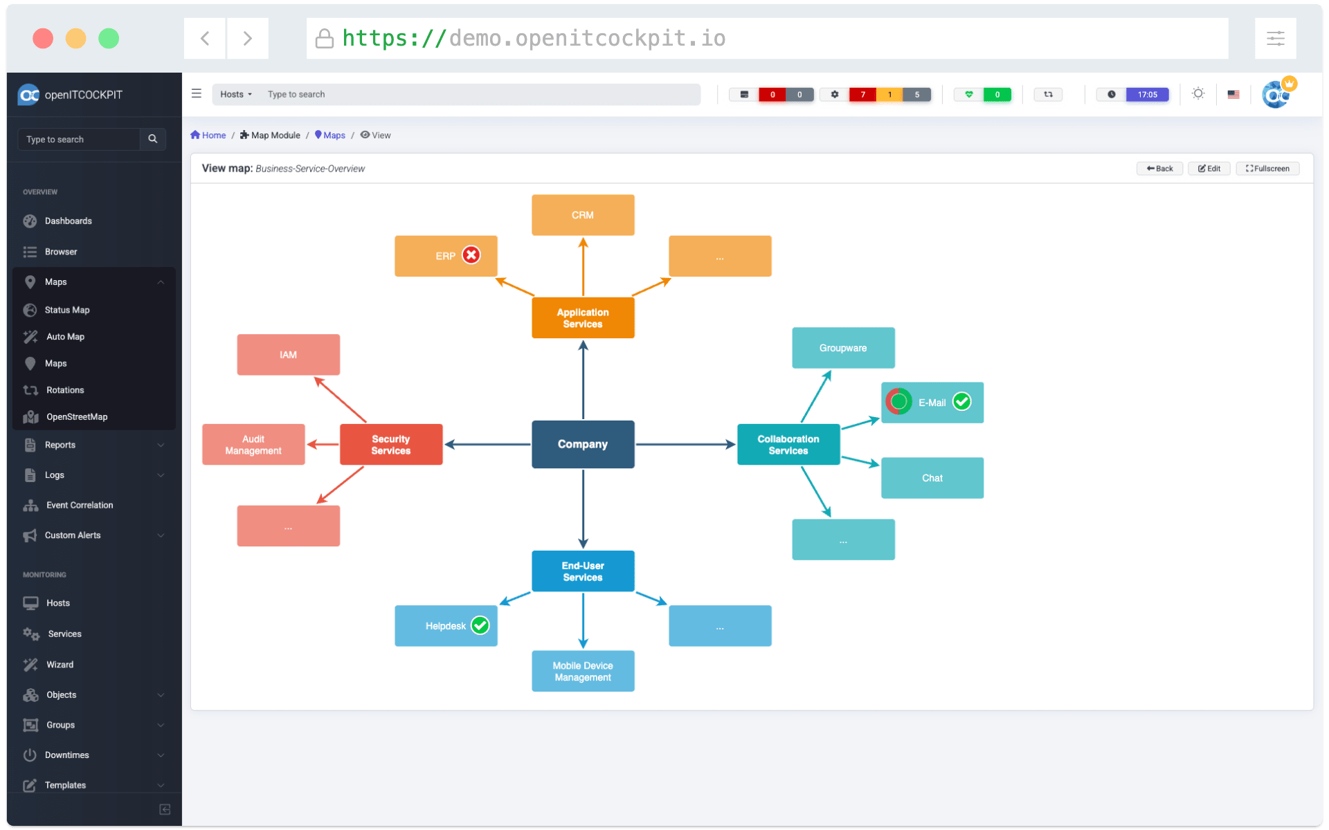The image size is (1329, 830).
Task: Click the gray host unreachable counter 0
Action: [799, 95]
